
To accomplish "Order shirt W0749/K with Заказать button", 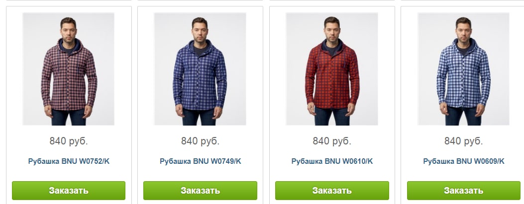I will (x=200, y=191).
